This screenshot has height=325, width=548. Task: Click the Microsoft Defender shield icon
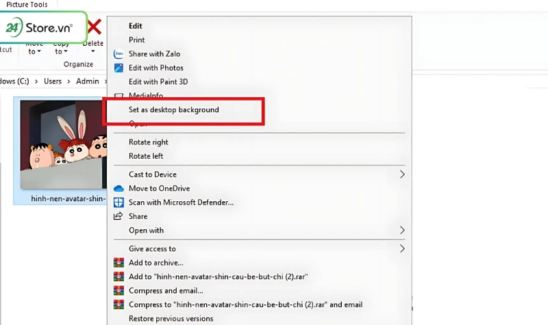point(118,203)
